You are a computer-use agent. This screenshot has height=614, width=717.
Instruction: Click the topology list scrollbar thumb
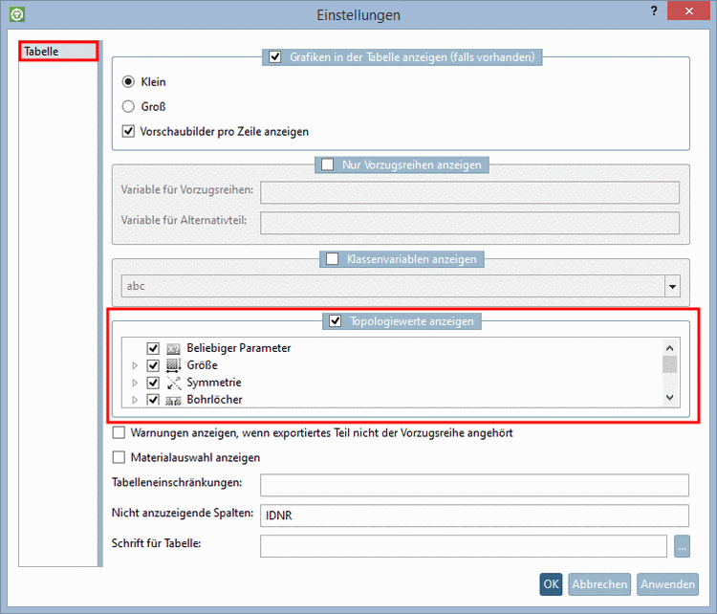(670, 364)
